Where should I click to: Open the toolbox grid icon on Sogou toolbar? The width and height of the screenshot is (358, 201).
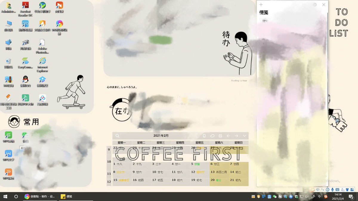352,189
